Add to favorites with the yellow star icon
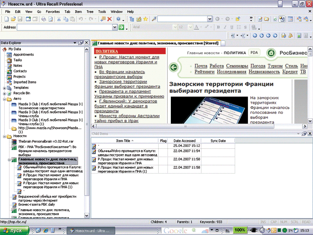The height and width of the screenshot is (235, 313). click(x=146, y=19)
